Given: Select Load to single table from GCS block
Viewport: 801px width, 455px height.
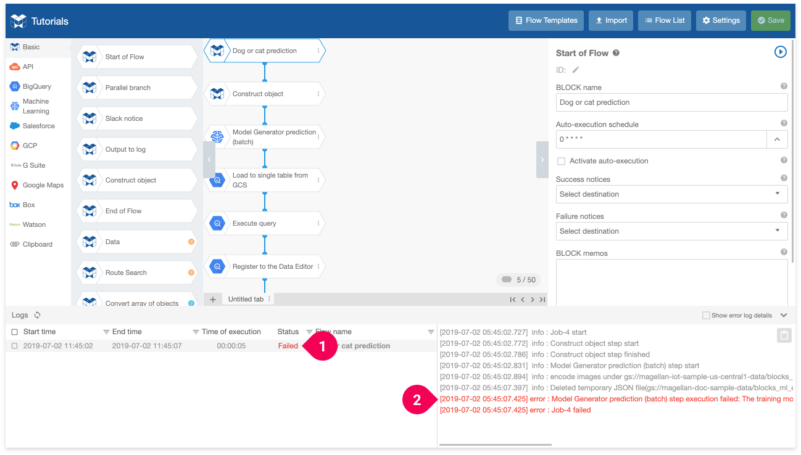Looking at the screenshot, I should 264,180.
